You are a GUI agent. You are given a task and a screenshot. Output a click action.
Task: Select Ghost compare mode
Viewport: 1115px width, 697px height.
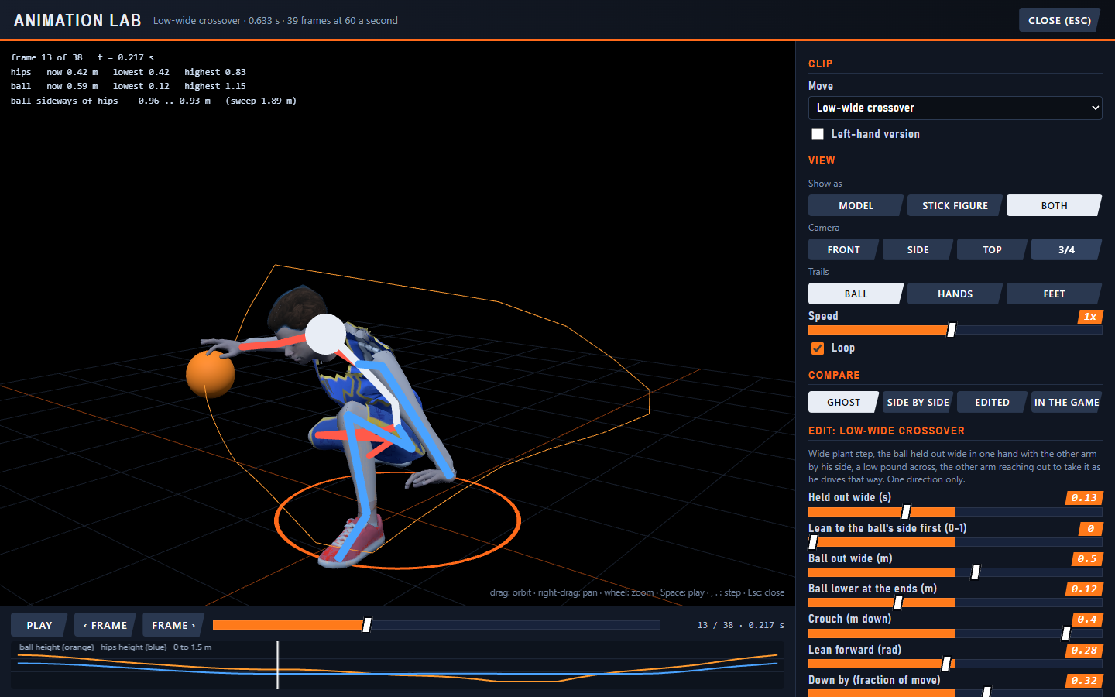[843, 402]
